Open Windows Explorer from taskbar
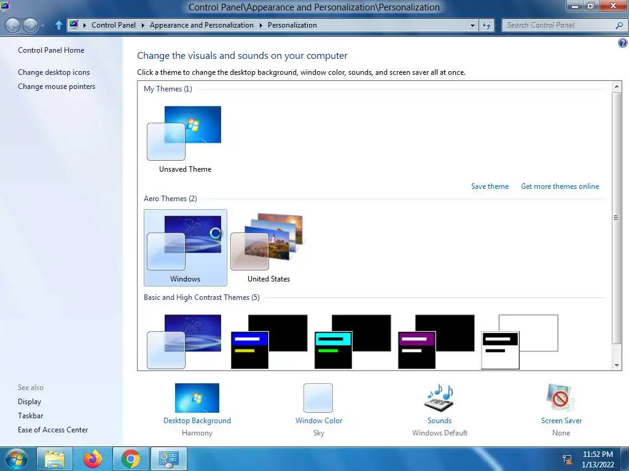 (55, 459)
